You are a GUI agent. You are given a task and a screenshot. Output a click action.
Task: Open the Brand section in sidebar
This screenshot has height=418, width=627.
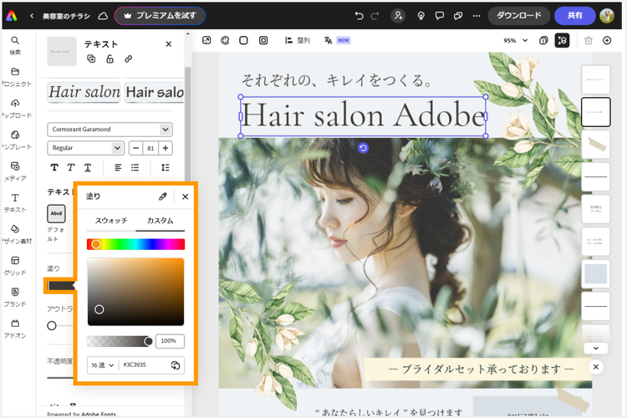click(15, 298)
